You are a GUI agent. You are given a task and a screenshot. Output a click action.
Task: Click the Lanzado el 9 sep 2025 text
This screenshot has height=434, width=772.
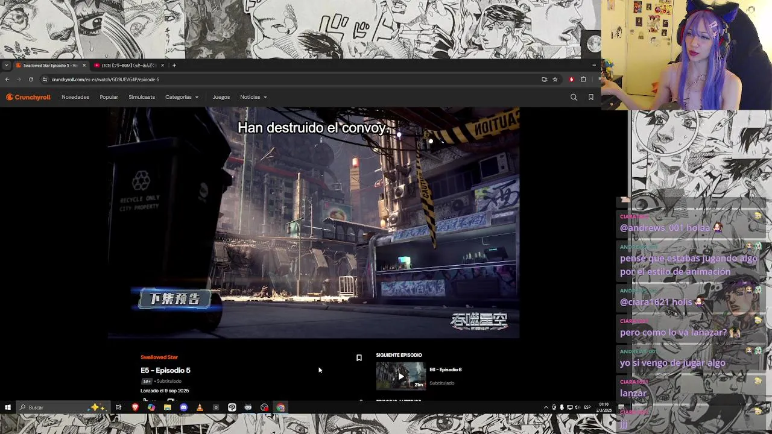click(x=165, y=391)
